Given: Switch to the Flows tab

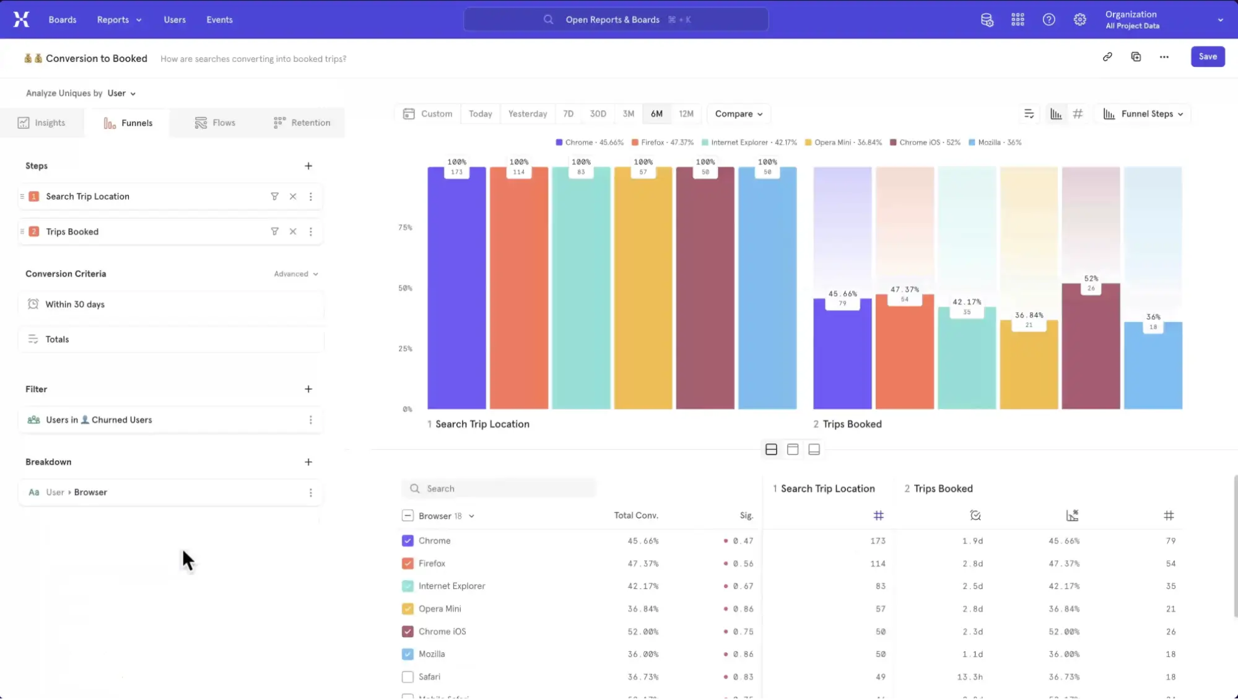Looking at the screenshot, I should [x=215, y=122].
